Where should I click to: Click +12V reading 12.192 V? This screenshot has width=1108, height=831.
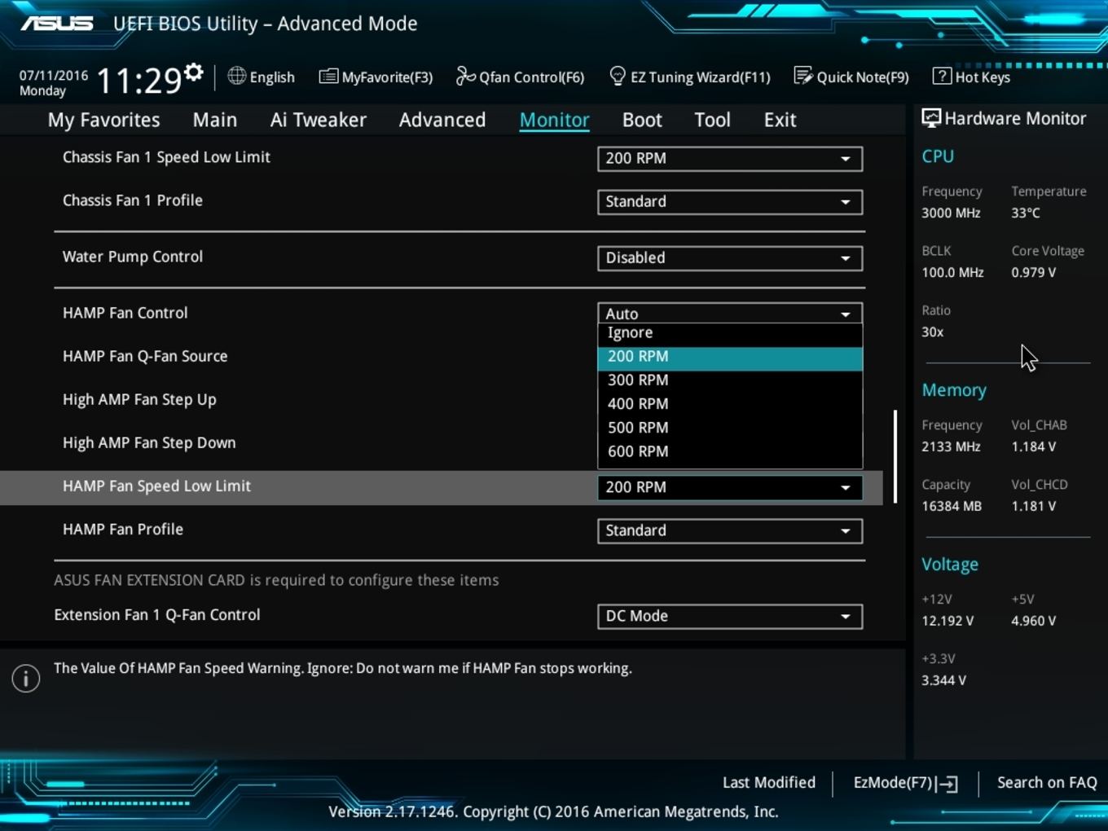[948, 622]
